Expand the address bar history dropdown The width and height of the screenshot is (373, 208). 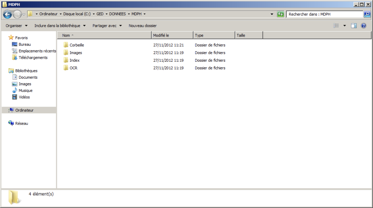pyautogui.click(x=272, y=14)
